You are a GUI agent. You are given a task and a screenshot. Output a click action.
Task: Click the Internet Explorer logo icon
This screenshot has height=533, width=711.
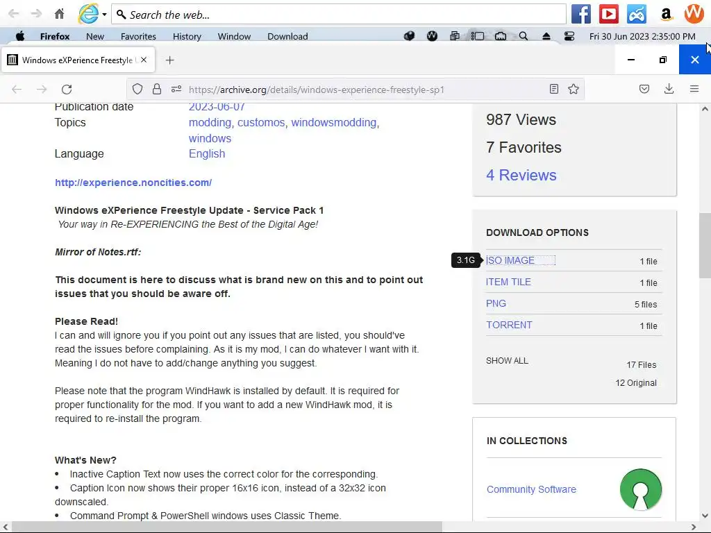(x=88, y=14)
